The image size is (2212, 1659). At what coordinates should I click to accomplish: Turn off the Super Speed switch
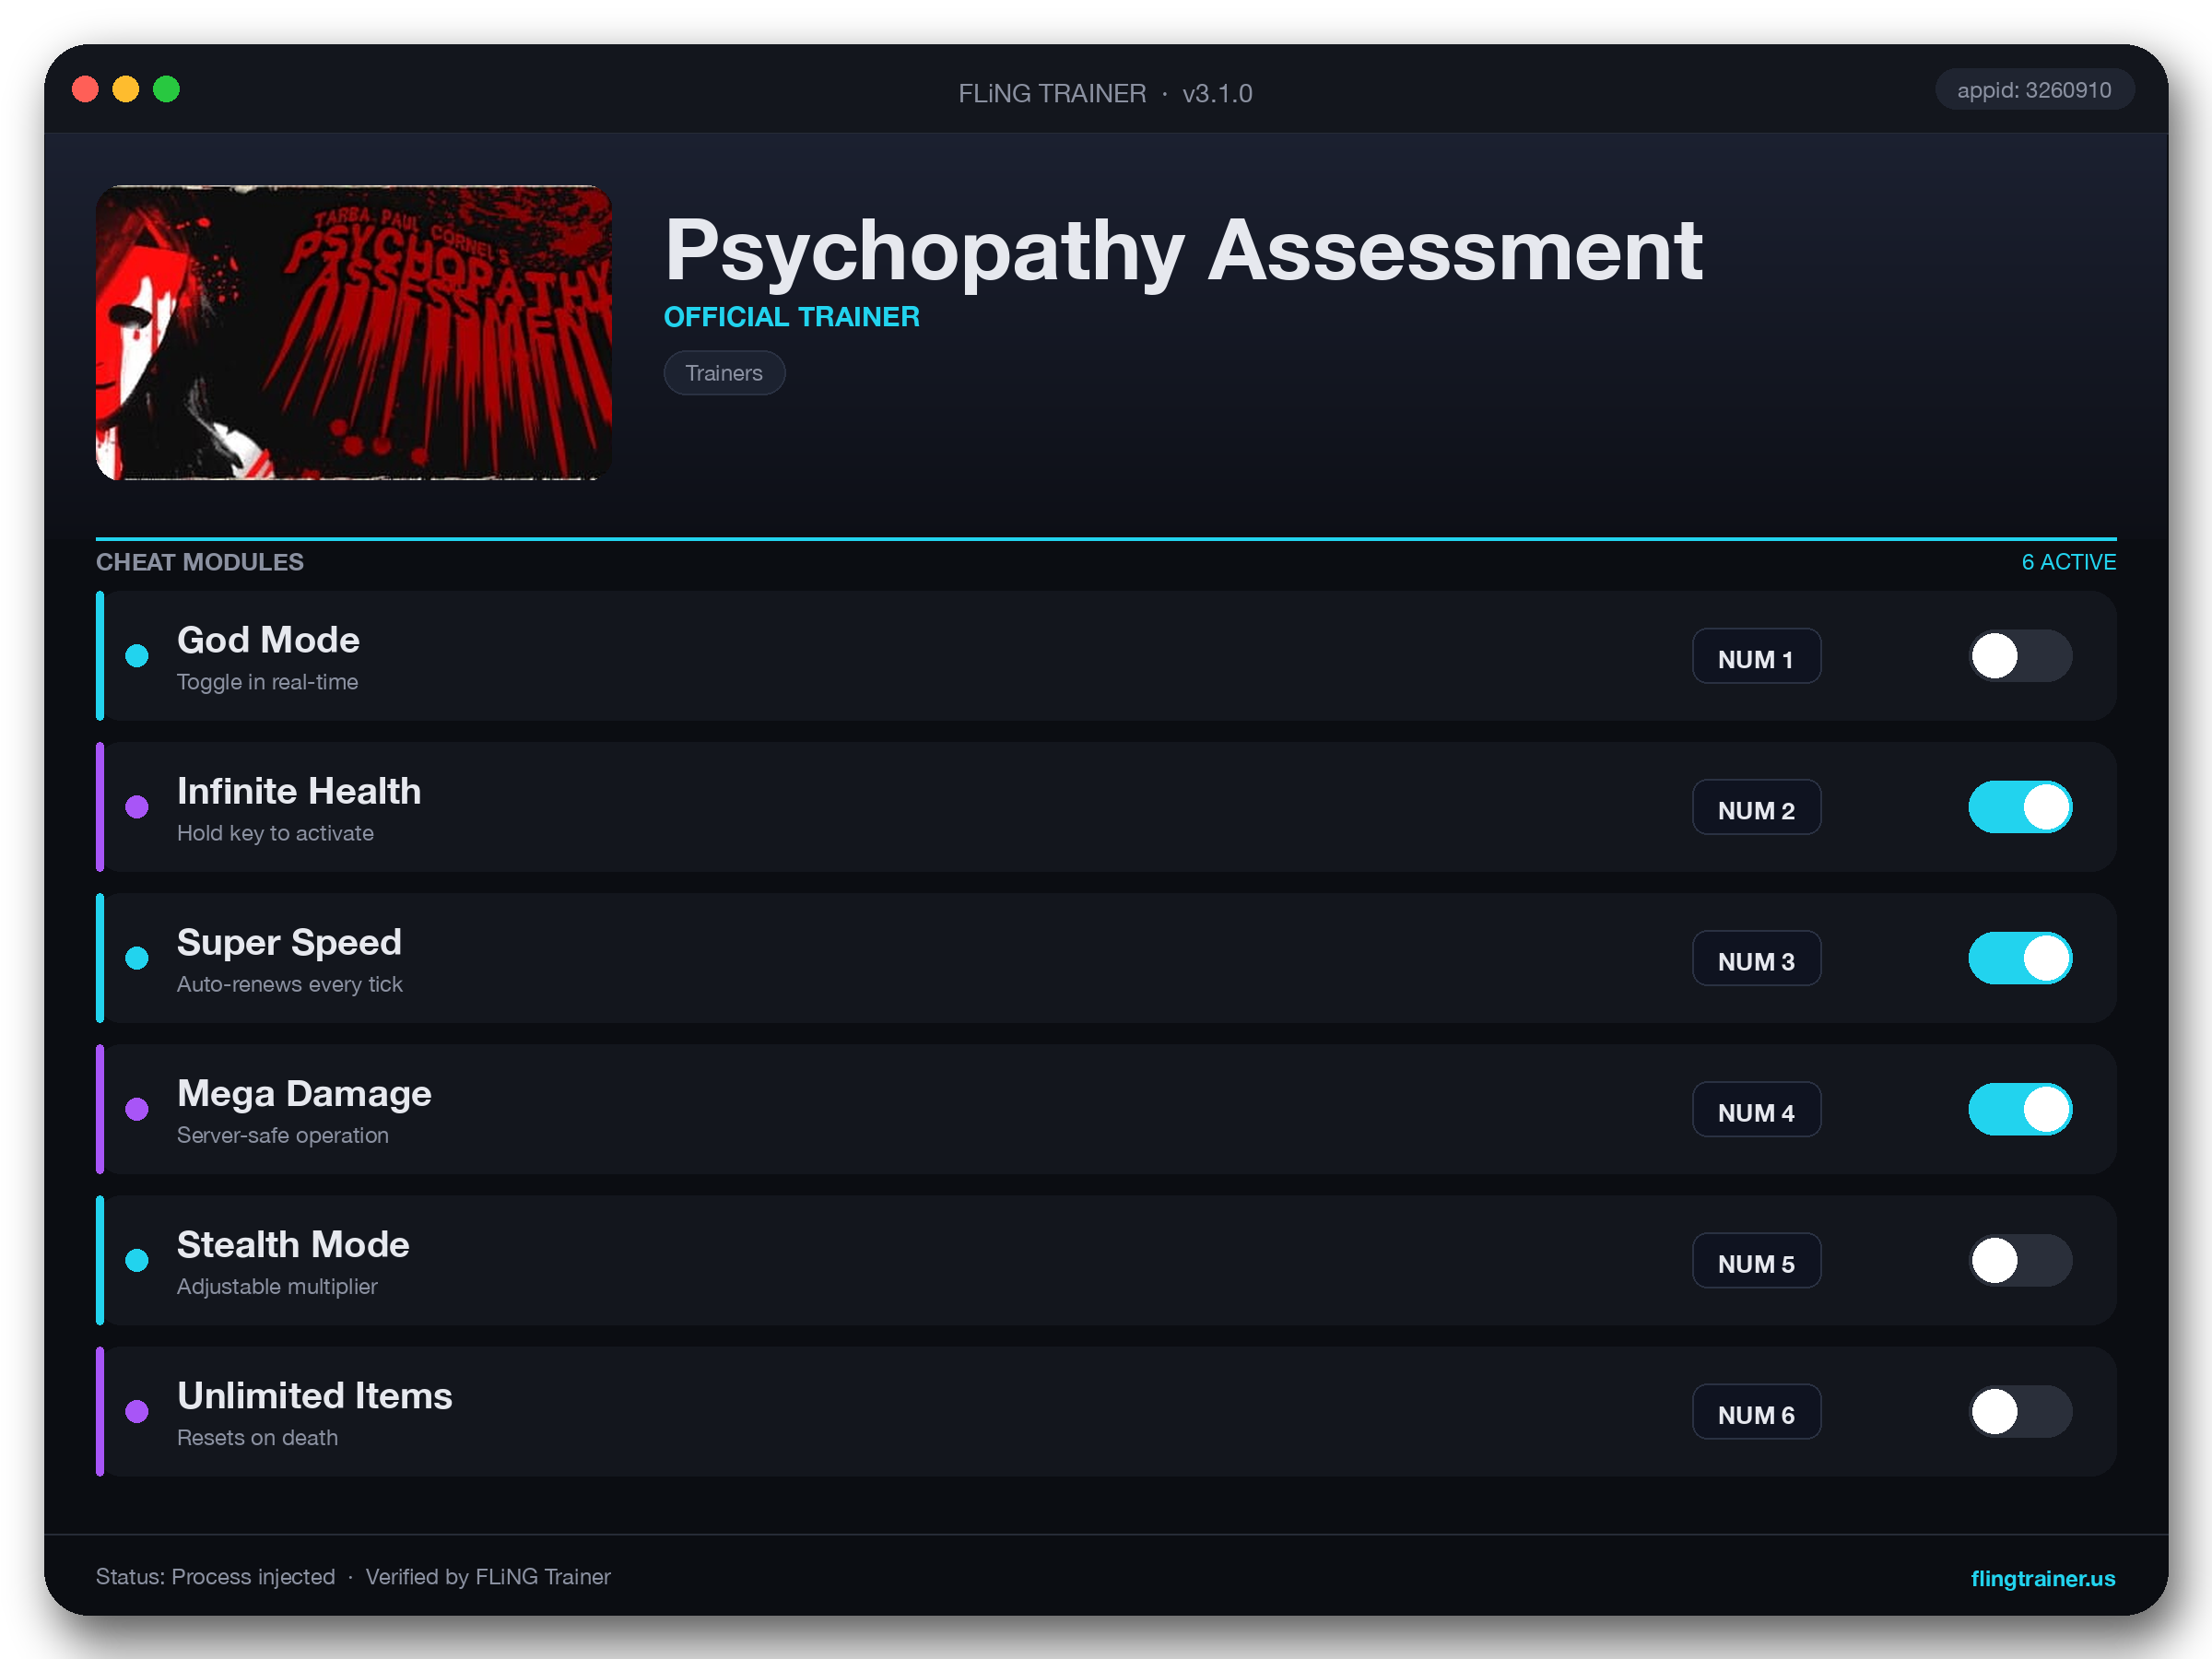click(x=2020, y=958)
